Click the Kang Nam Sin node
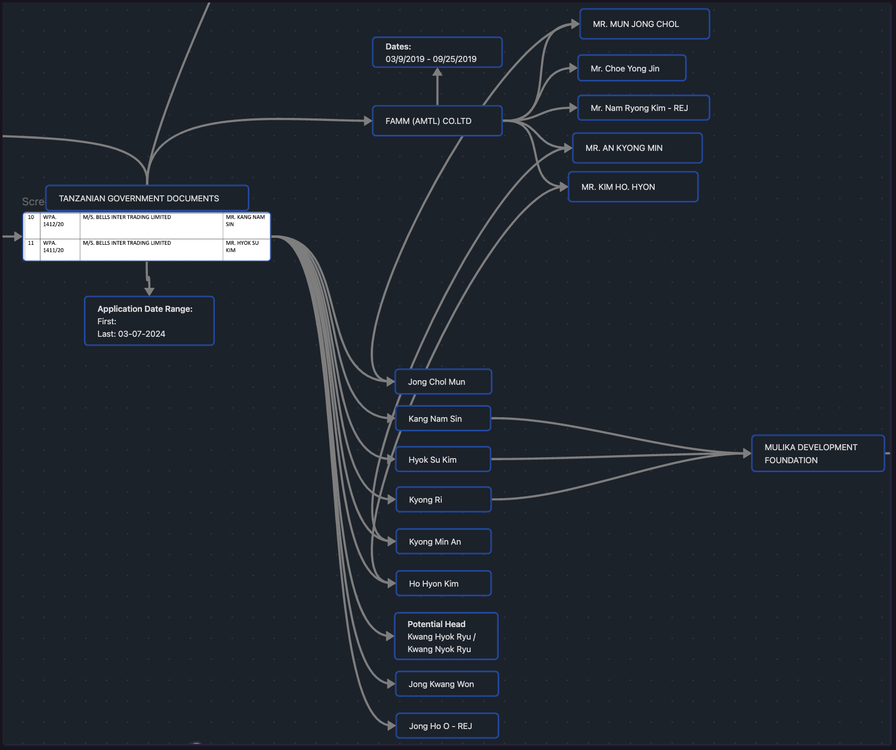Viewport: 896px width, 750px height. point(443,419)
